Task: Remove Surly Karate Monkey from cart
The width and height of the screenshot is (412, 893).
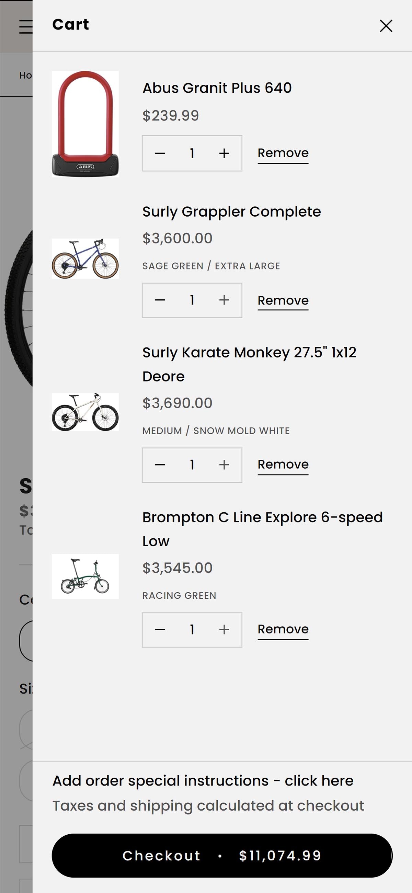Action: point(283,465)
